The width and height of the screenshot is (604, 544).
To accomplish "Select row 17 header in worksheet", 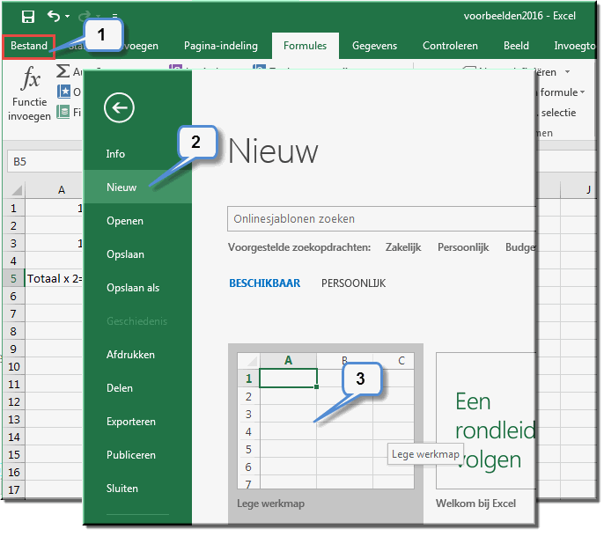I will coord(14,489).
